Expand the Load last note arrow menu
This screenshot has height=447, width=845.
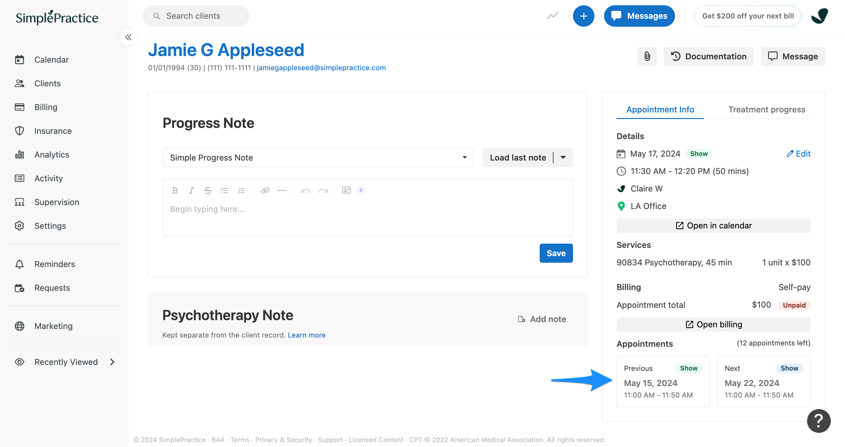pos(563,158)
